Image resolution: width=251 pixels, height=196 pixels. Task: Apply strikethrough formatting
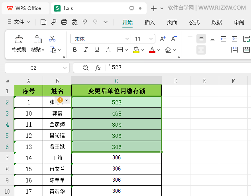point(108,50)
